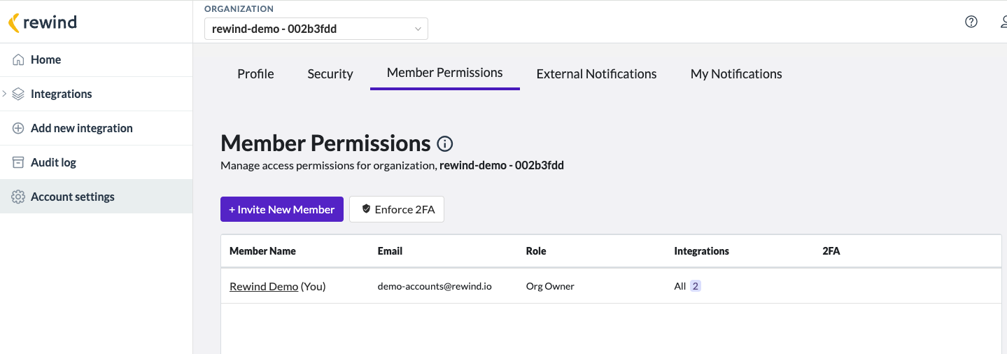
Task: Click the Audit log archive icon
Action: [x=19, y=162]
